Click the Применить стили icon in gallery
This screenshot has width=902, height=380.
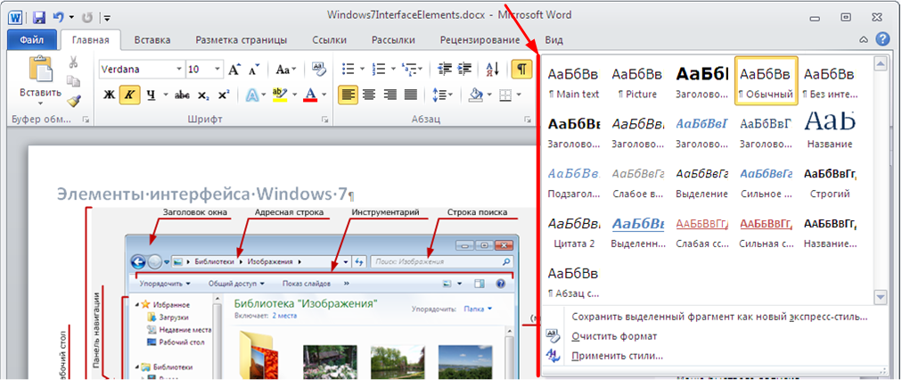[x=553, y=355]
